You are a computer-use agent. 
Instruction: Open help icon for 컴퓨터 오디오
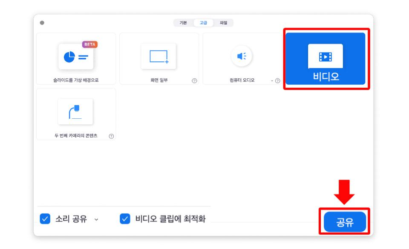pyautogui.click(x=277, y=81)
